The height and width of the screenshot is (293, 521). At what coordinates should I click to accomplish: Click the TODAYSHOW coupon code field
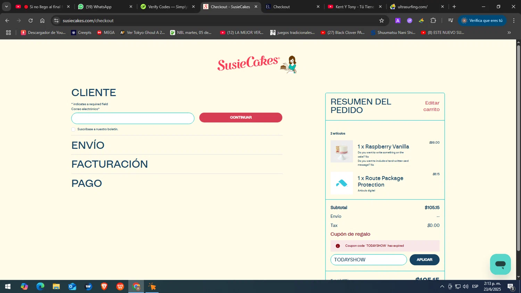tap(369, 260)
